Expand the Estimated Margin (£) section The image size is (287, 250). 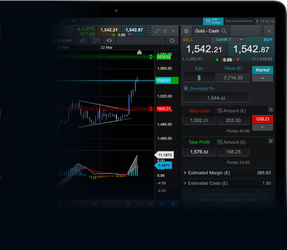pos(185,173)
